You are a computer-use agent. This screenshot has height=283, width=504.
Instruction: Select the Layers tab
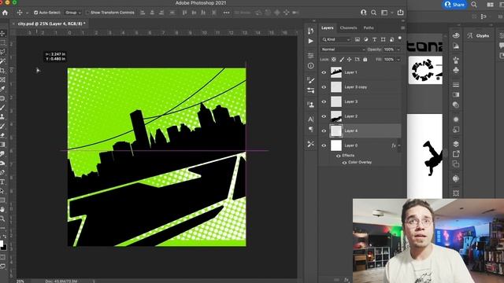coord(328,28)
